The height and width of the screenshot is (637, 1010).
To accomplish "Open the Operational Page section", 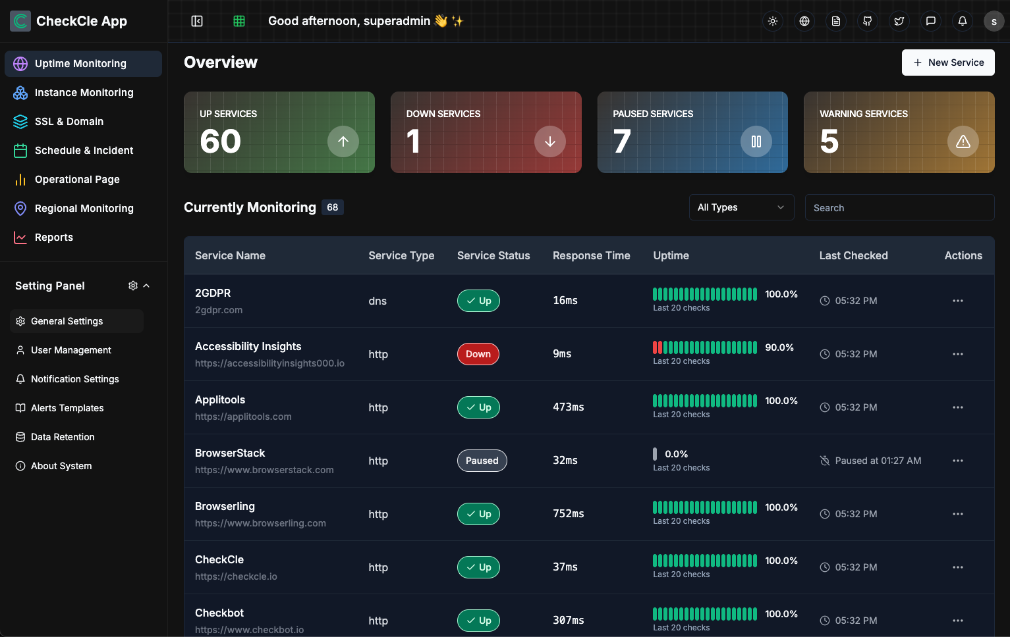I will click(x=77, y=179).
